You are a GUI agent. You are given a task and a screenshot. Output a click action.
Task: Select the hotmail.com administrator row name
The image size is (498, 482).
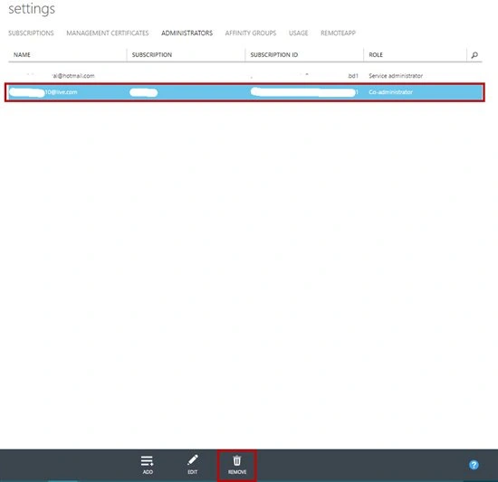coord(73,76)
